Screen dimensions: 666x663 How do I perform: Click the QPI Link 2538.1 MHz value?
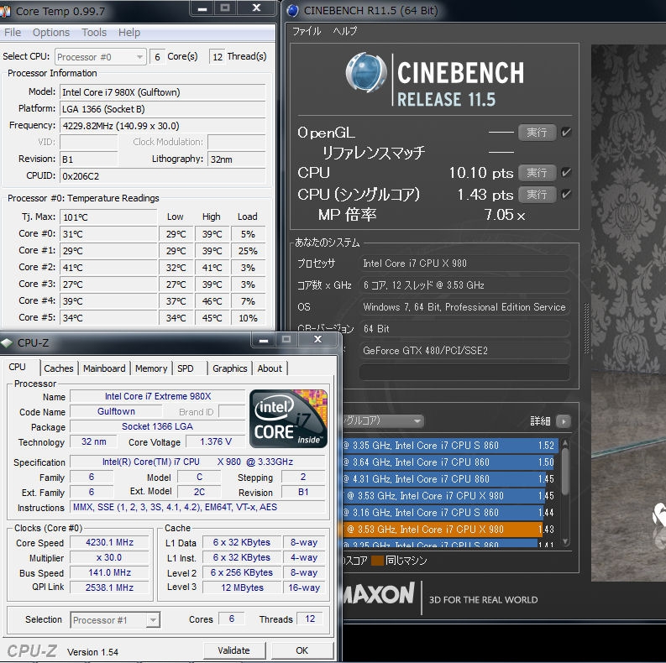click(x=109, y=587)
